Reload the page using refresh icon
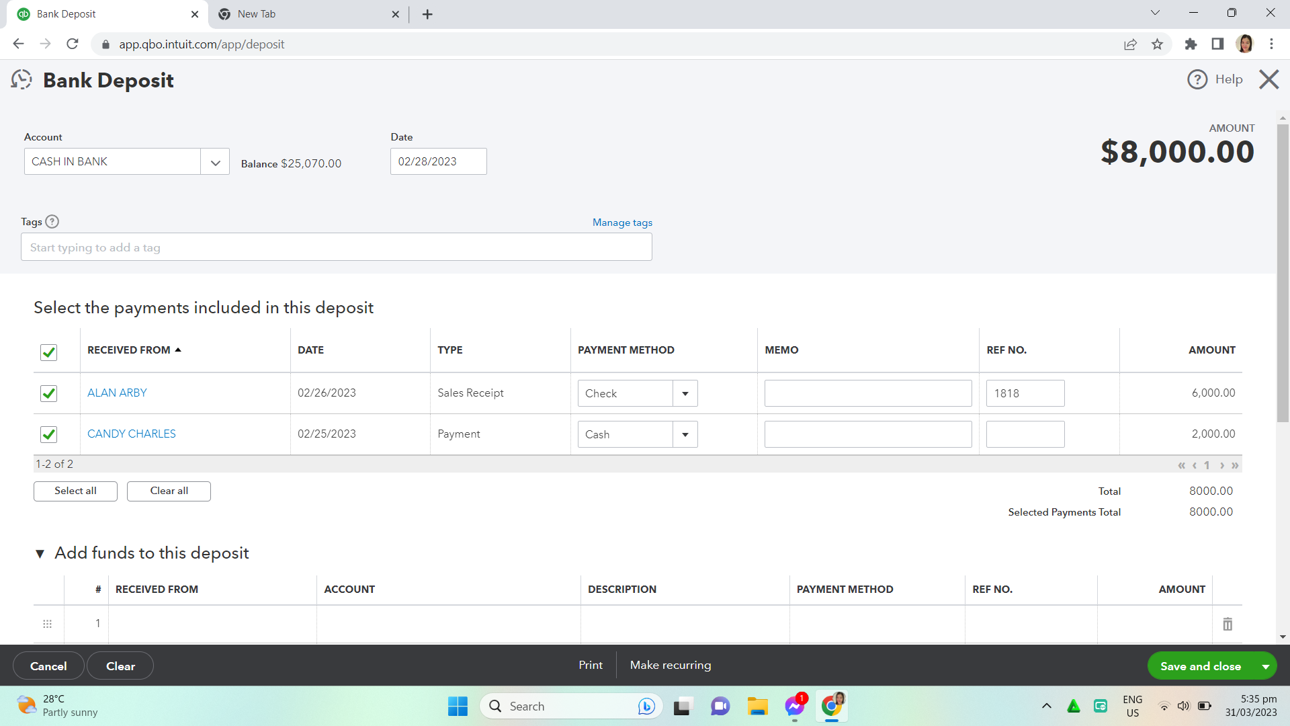This screenshot has width=1290, height=726. click(73, 44)
